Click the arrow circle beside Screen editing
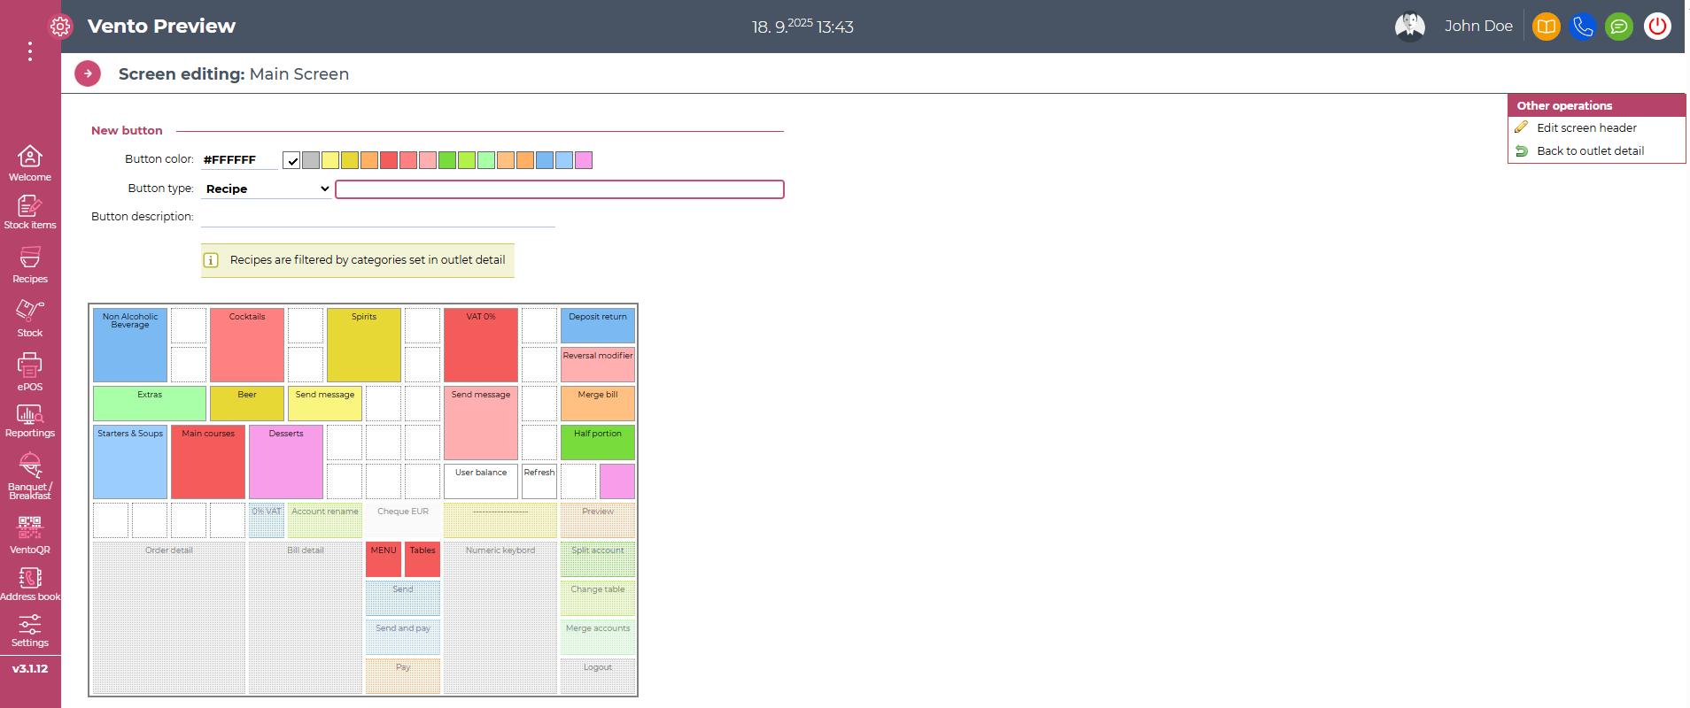 coord(88,73)
